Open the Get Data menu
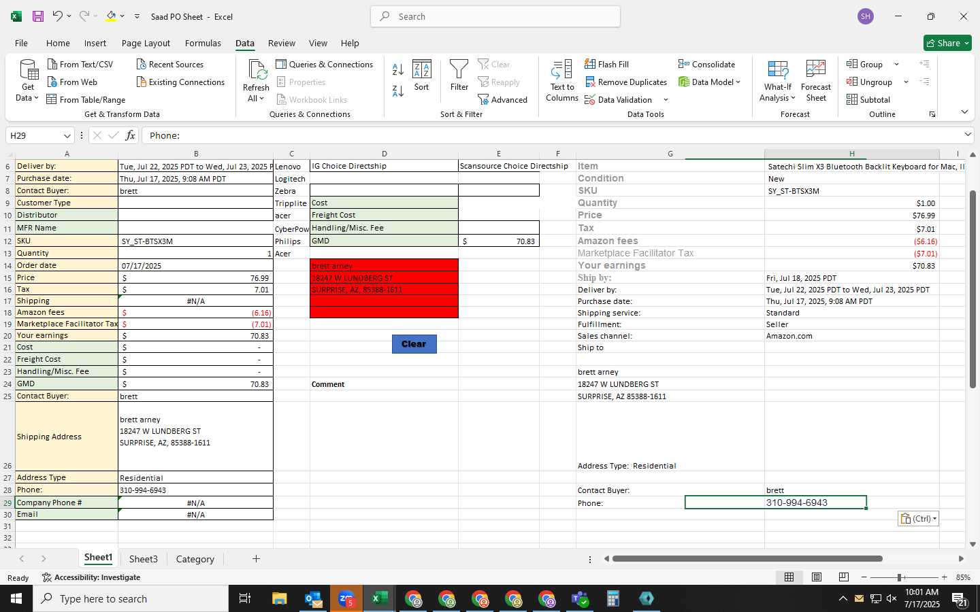The image size is (980, 612). [28, 81]
